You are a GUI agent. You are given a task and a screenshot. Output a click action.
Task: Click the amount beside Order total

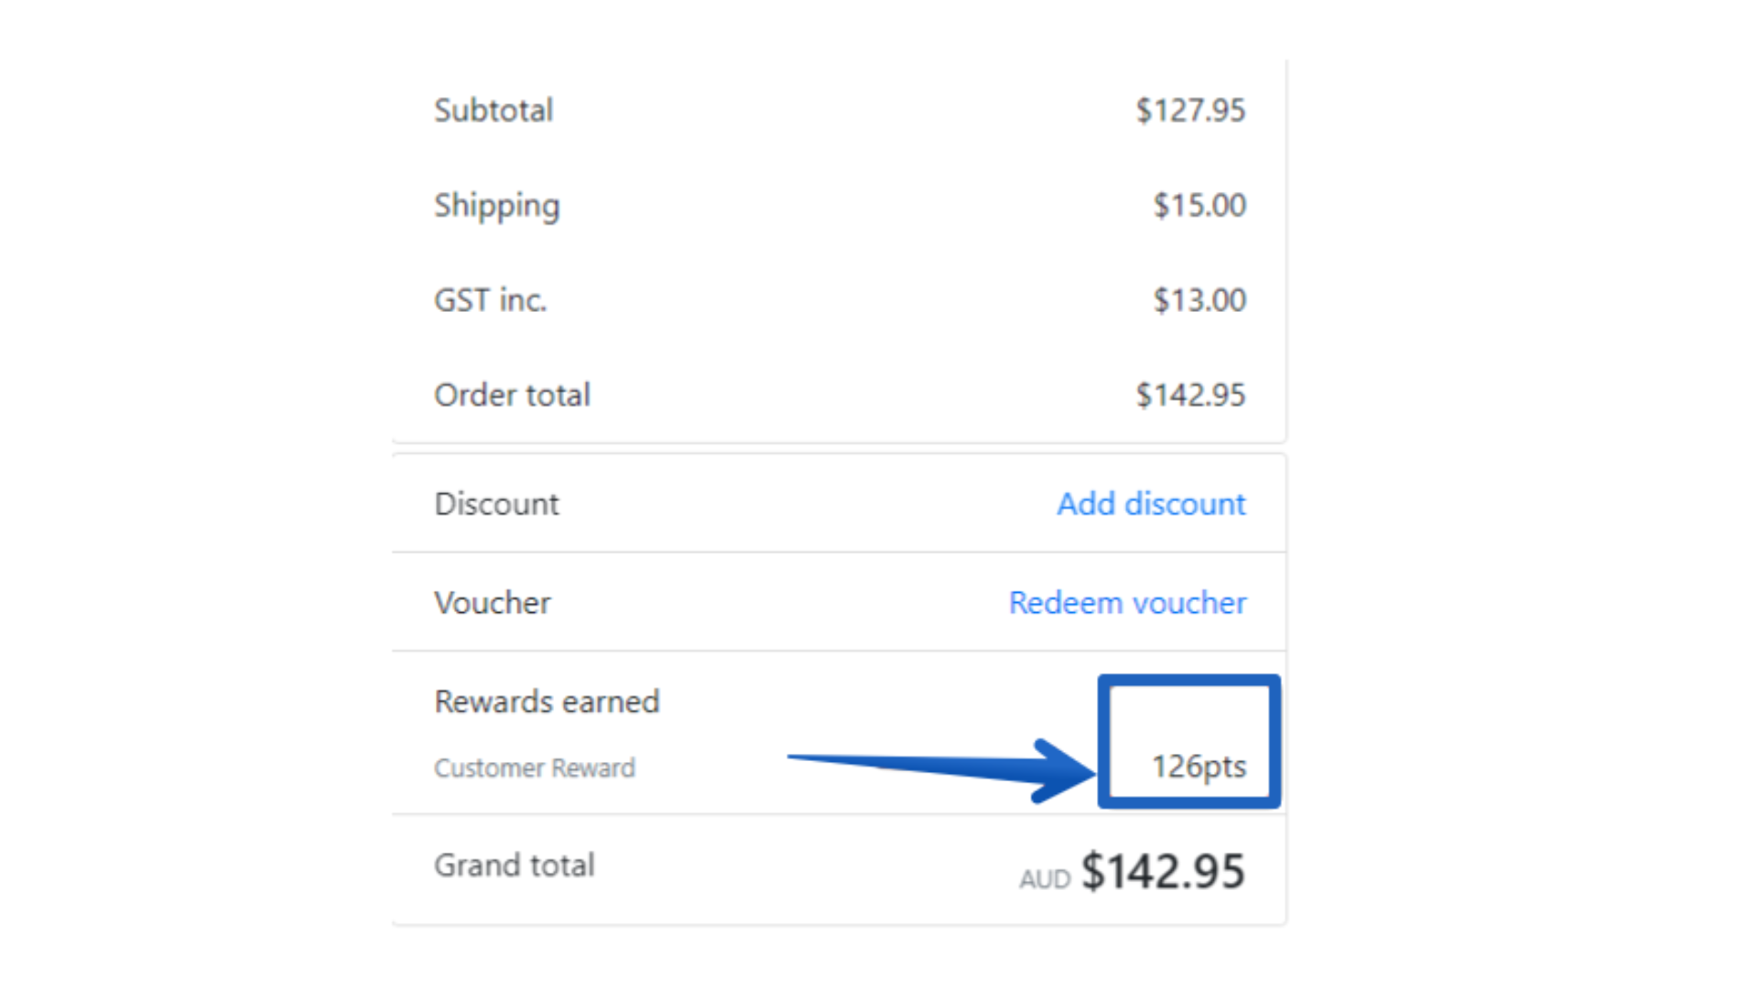point(1190,395)
